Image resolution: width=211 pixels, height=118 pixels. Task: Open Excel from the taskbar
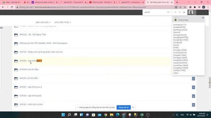coord(142,115)
